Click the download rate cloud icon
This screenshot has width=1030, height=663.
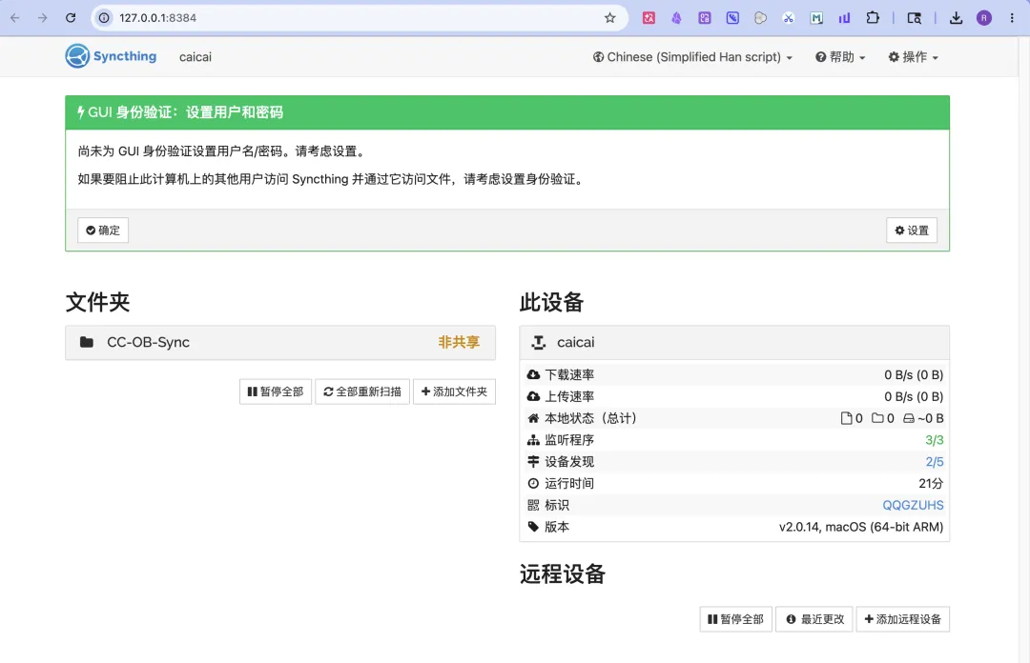click(x=533, y=374)
